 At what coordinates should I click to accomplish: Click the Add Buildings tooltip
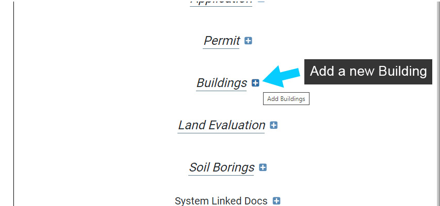pos(286,98)
